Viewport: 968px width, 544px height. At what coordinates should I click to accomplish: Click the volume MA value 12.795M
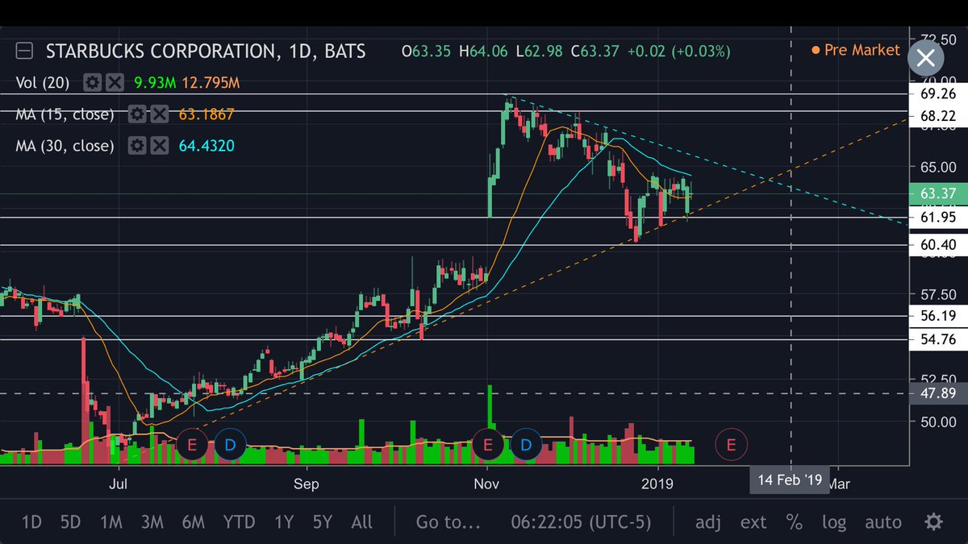click(210, 82)
